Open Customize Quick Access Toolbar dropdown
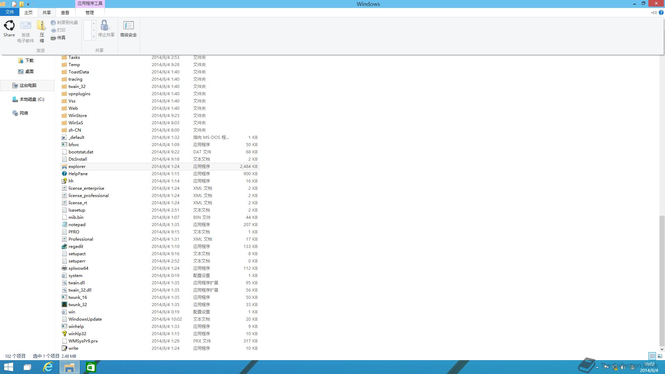The height and width of the screenshot is (374, 665). point(28,4)
